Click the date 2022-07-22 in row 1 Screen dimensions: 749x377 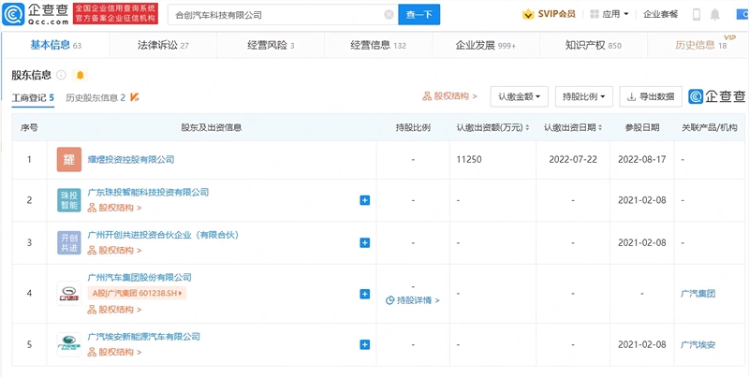(x=573, y=159)
